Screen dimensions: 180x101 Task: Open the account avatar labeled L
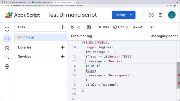pyautogui.click(x=172, y=15)
